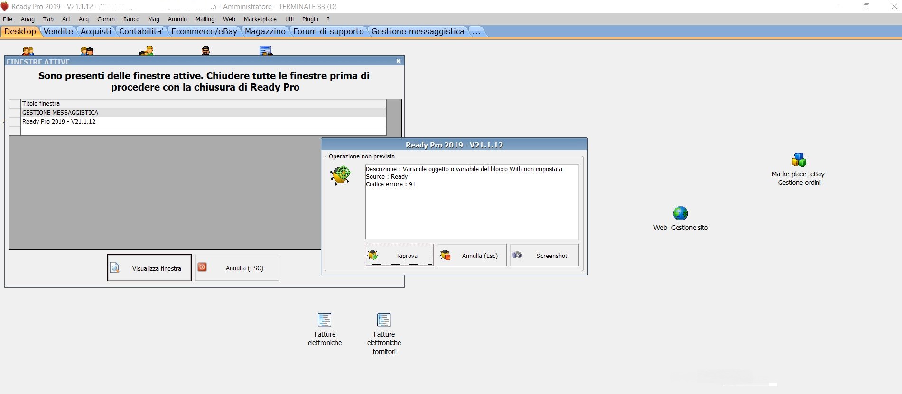
Task: Open the Art menu
Action: 66,19
